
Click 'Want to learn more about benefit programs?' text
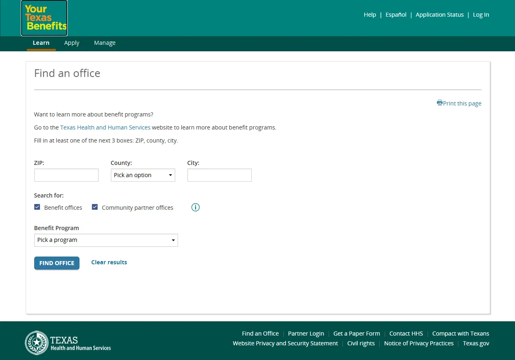click(x=94, y=114)
